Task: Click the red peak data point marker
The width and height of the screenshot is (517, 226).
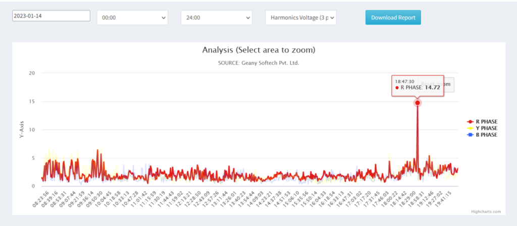Action: pos(418,103)
